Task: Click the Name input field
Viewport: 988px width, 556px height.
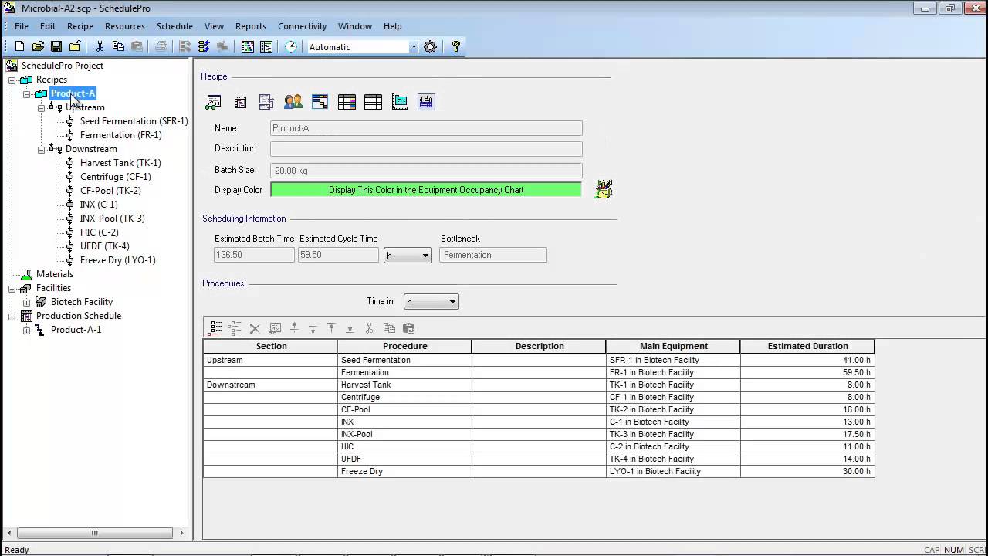Action: (426, 128)
